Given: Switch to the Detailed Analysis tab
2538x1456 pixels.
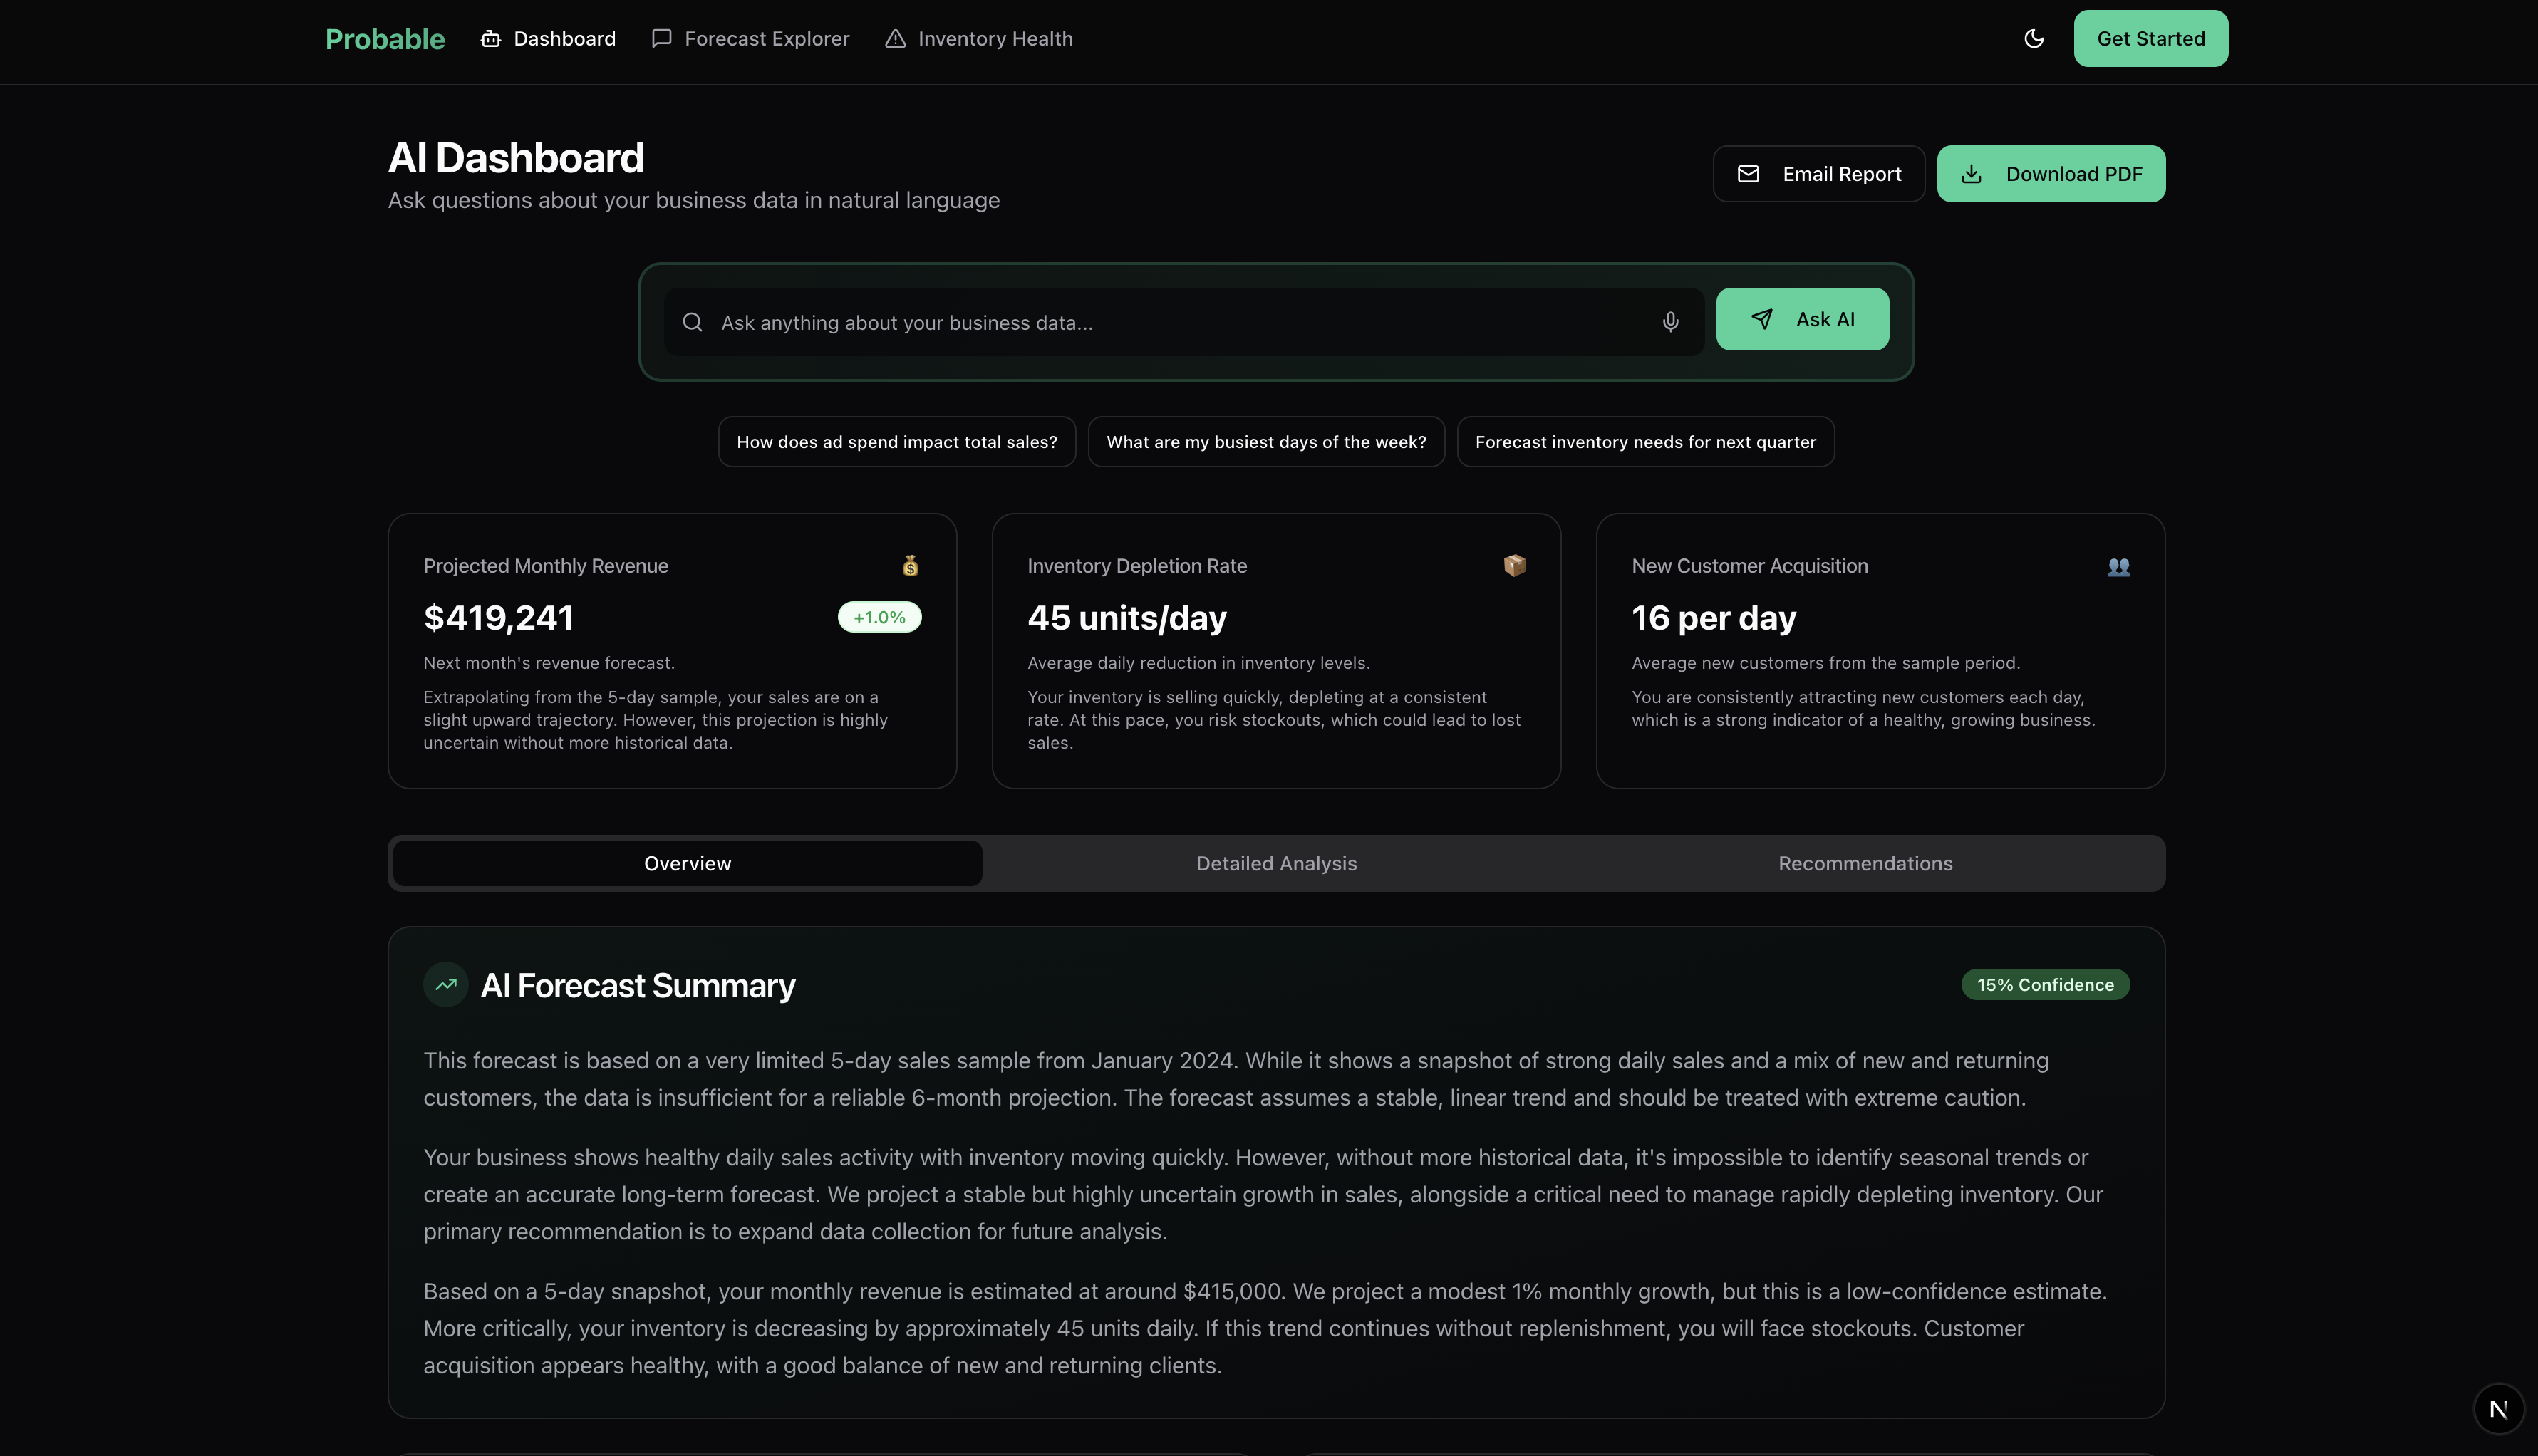Looking at the screenshot, I should click(1276, 863).
